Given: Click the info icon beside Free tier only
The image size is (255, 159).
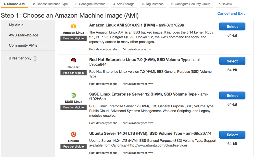Looking at the screenshot, I should 35,59.
